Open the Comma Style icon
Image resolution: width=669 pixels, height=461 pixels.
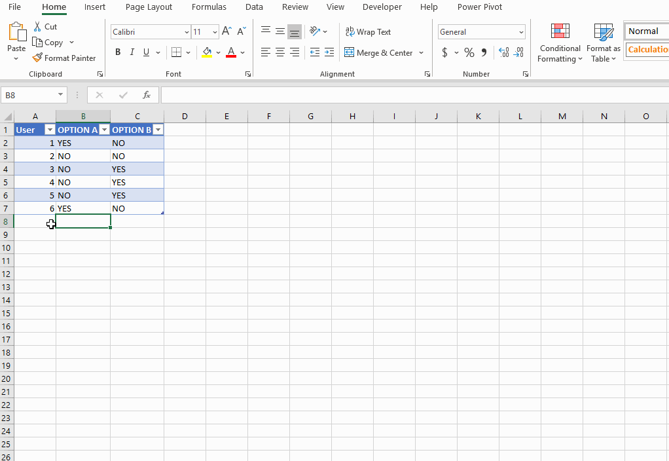[484, 52]
